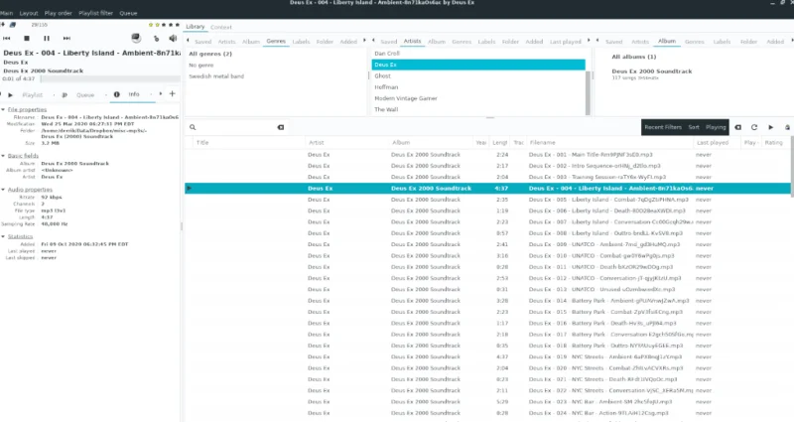Open the Play order menu
The width and height of the screenshot is (794, 422).
pyautogui.click(x=59, y=13)
